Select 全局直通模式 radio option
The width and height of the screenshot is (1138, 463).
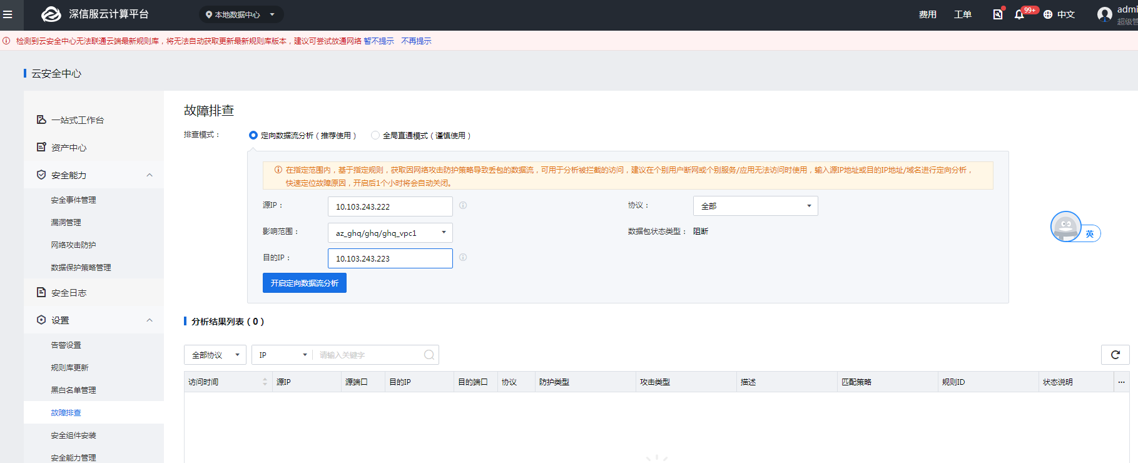[375, 135]
